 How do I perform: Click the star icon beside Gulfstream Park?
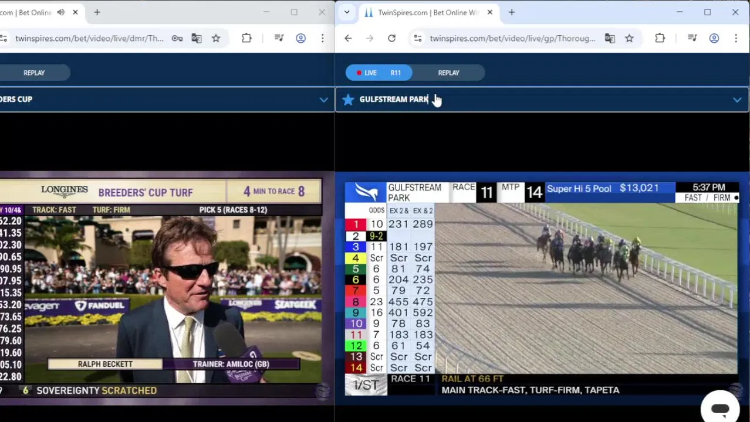point(348,100)
